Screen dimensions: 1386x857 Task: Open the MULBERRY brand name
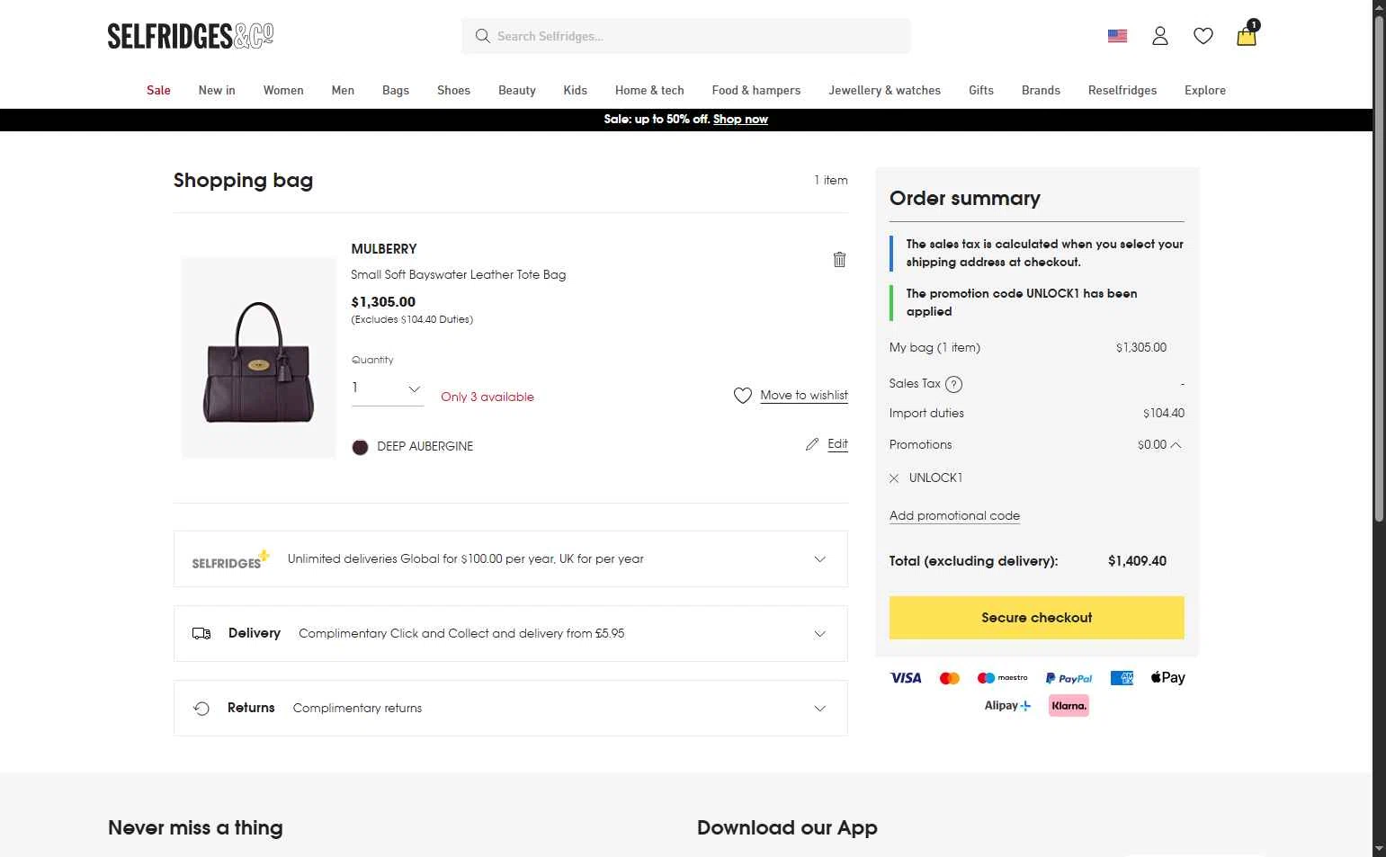click(384, 249)
